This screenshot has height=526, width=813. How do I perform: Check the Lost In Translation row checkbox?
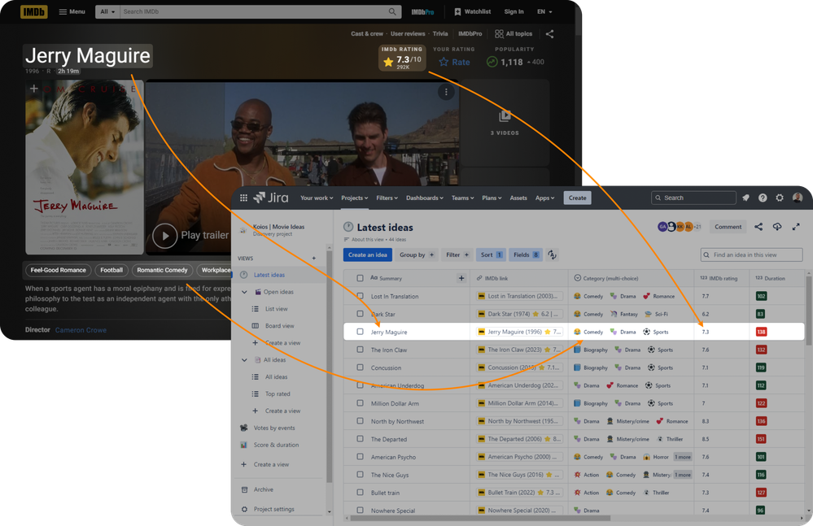point(360,296)
